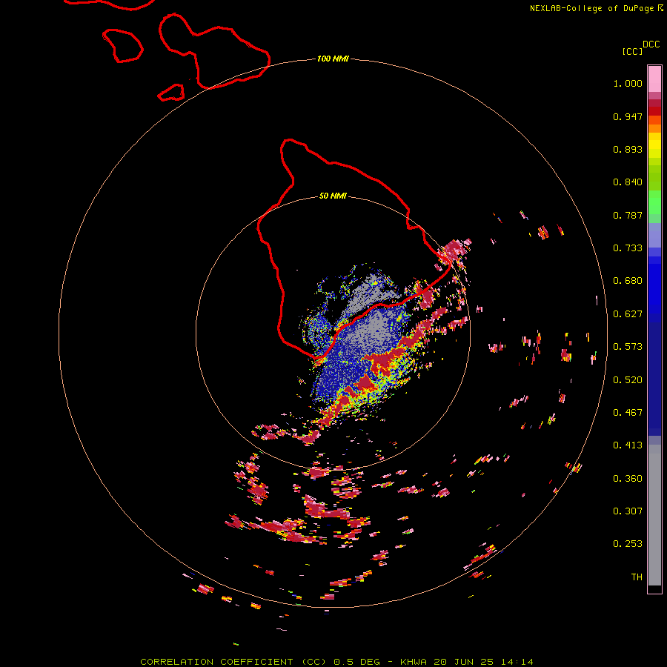Select the 0.787 color scale value
667x667 pixels.
[628, 215]
